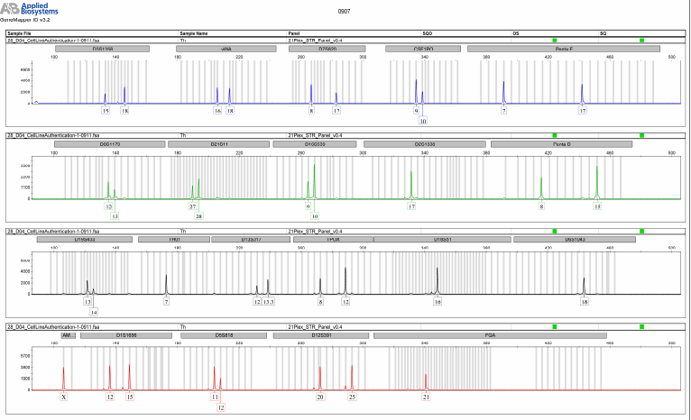Viewport: 691px width, 420px height.
Task: Select allele label 27 in green panel
Action: (192, 206)
